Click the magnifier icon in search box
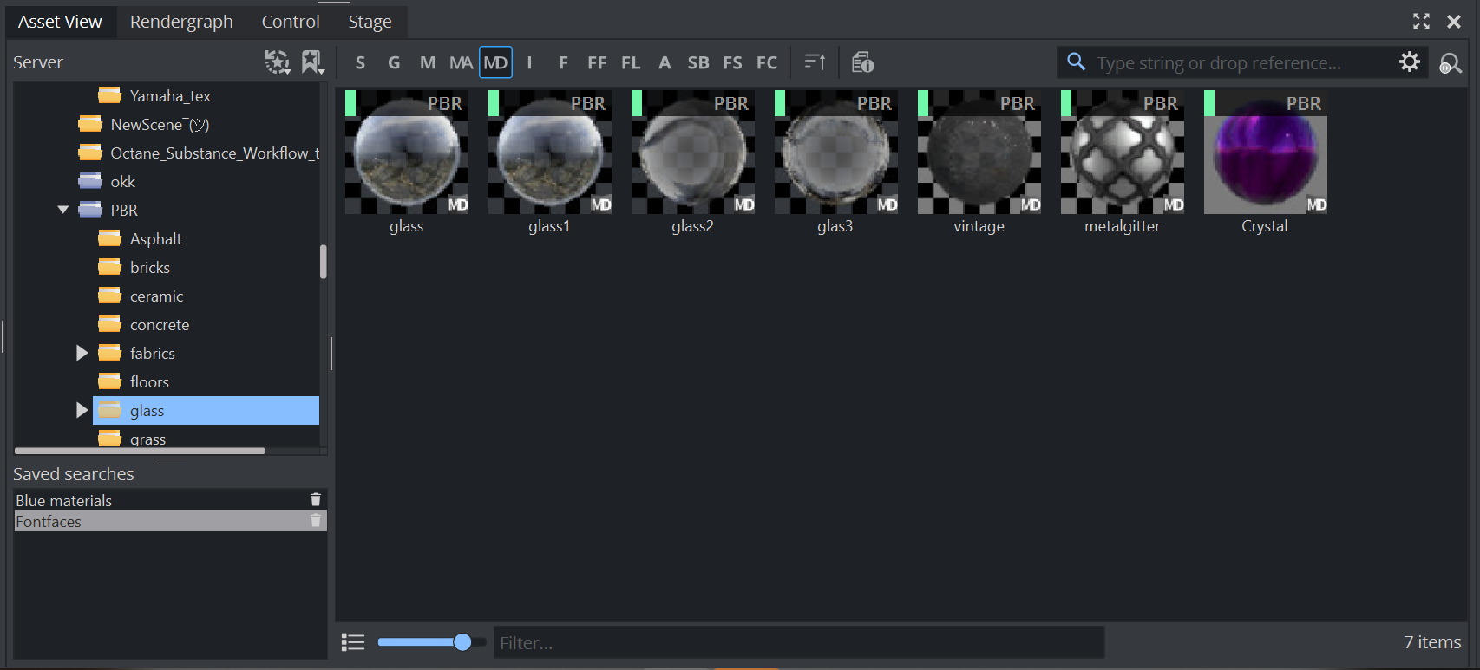This screenshot has height=670, width=1480. click(1076, 62)
